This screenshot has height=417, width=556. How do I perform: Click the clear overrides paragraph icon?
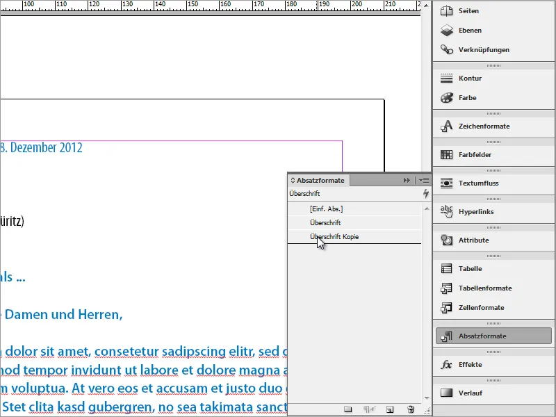369,409
